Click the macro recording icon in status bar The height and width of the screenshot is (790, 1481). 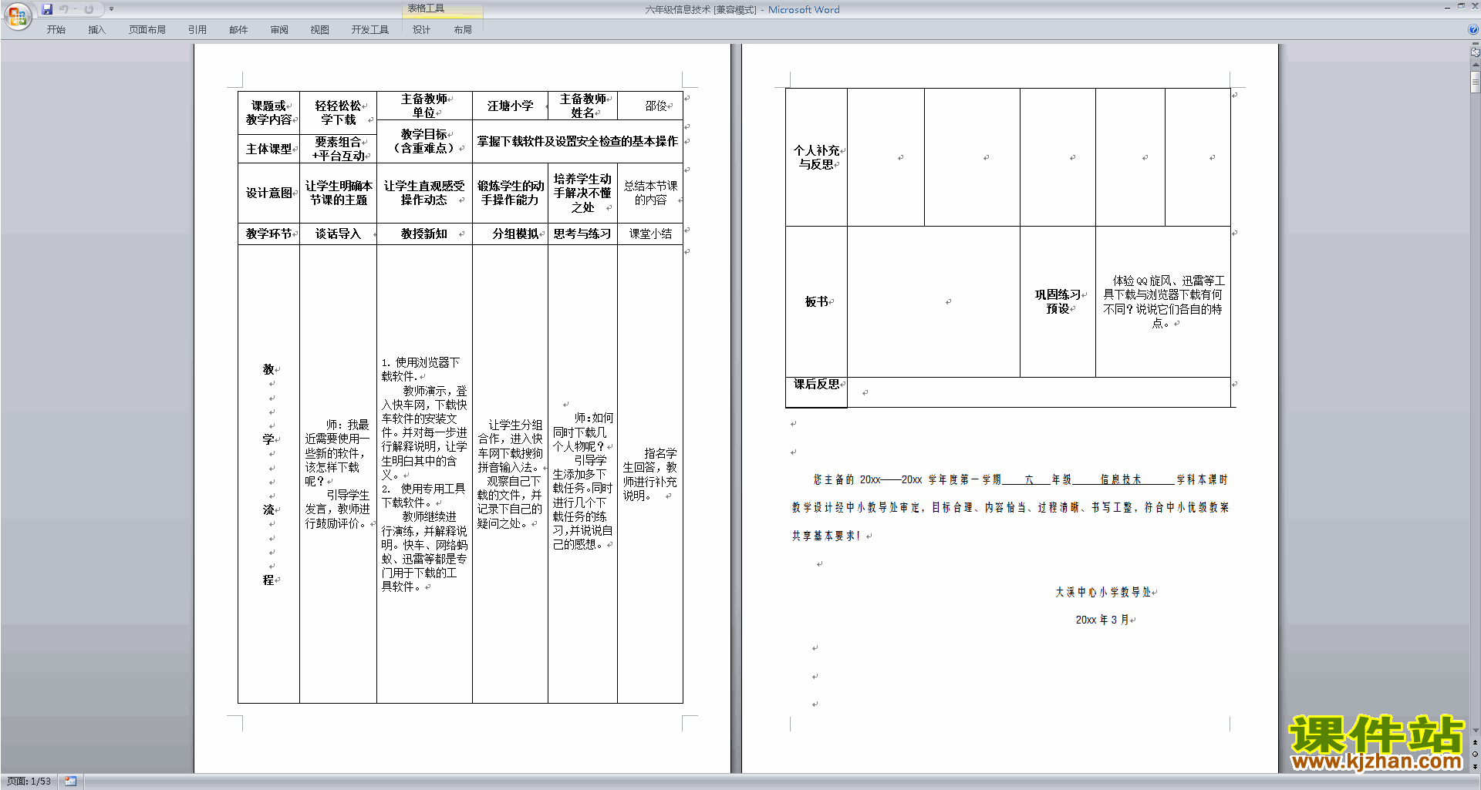pyautogui.click(x=70, y=782)
